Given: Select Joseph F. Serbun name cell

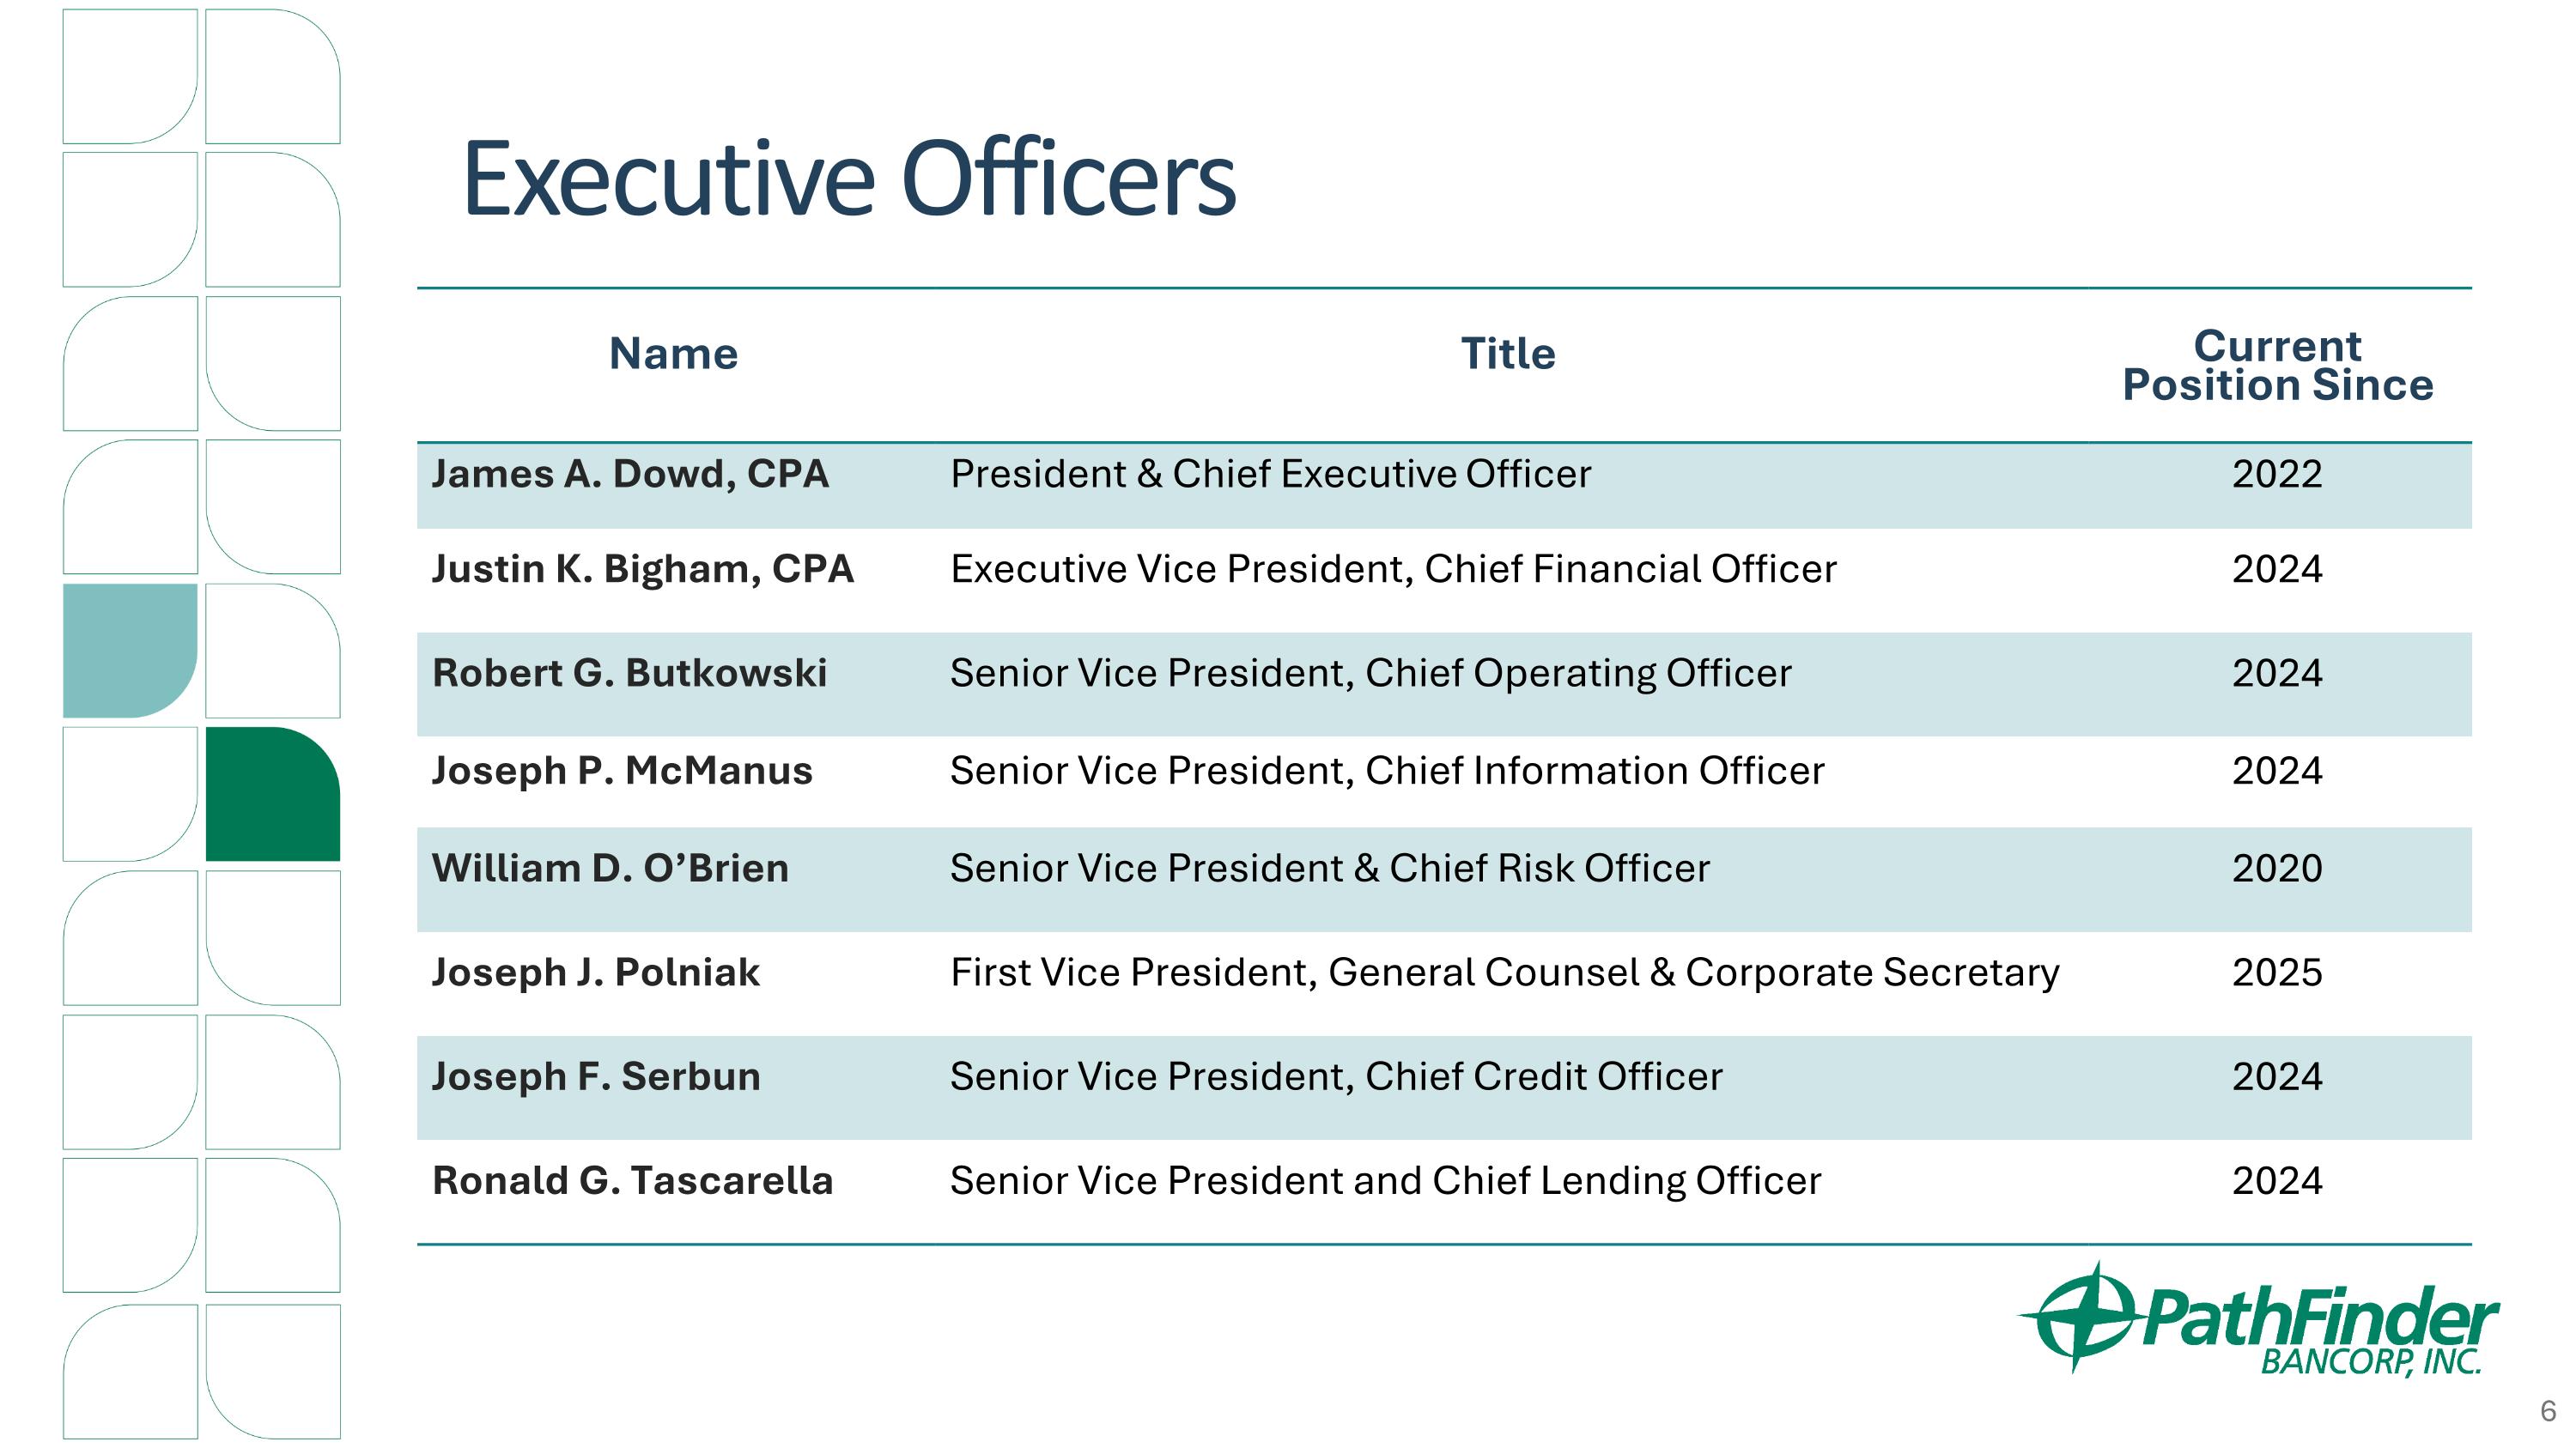Looking at the screenshot, I should click(596, 1076).
